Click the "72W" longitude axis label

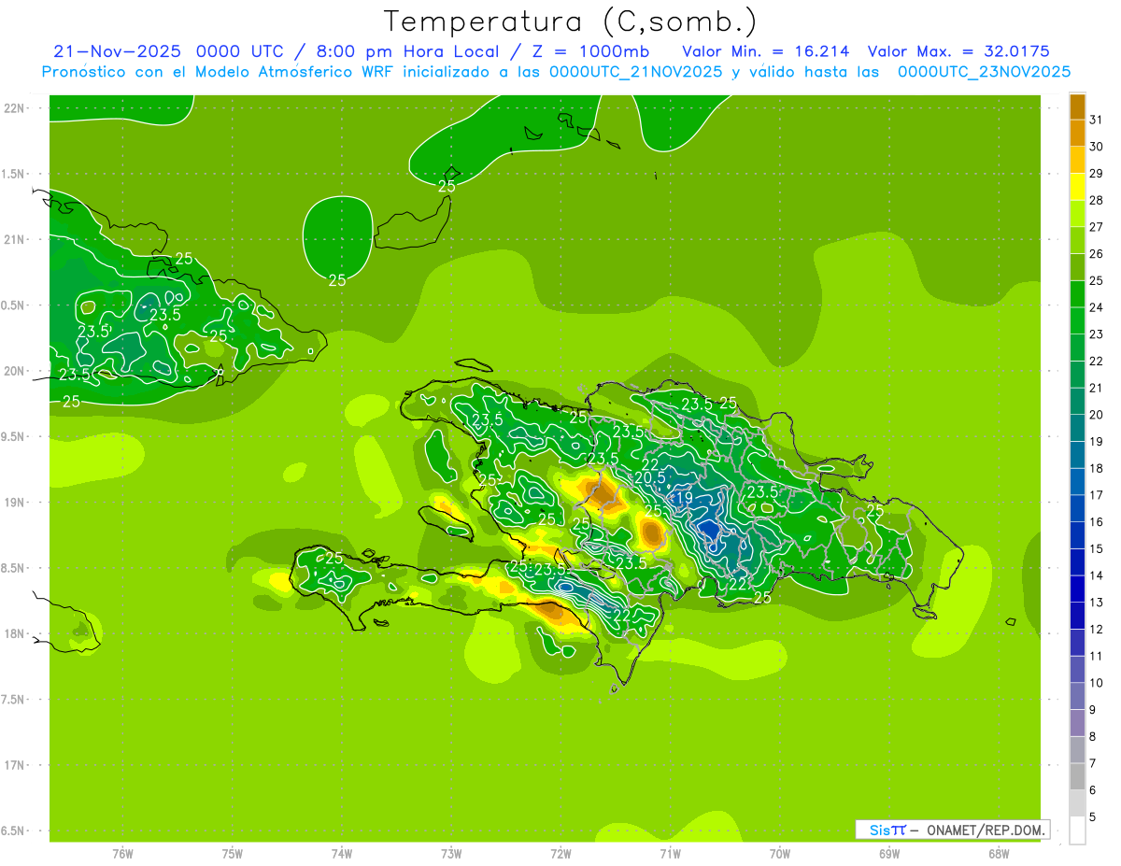[561, 854]
